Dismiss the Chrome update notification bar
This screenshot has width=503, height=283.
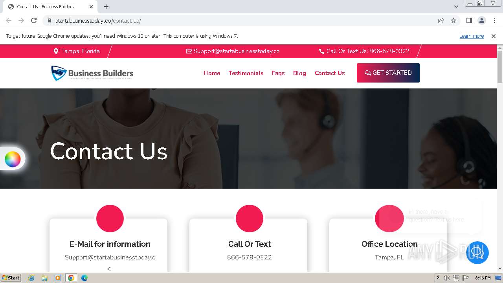[494, 36]
